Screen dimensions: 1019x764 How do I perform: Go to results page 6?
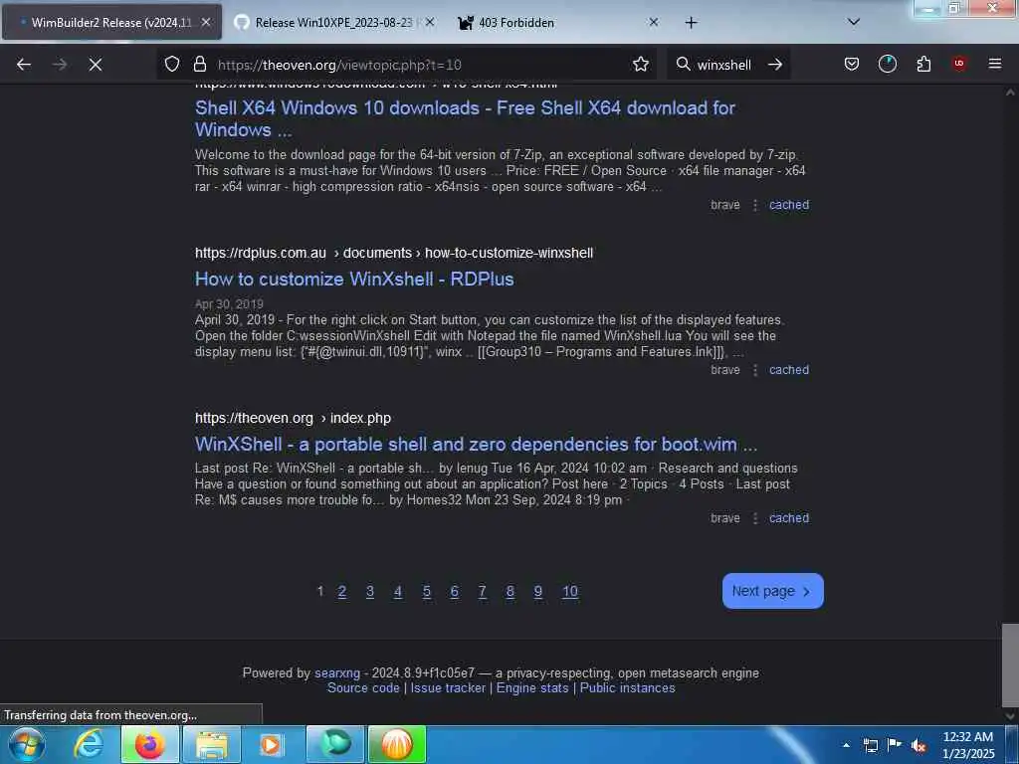(454, 591)
